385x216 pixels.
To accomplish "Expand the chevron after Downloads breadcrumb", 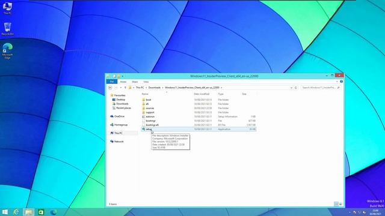I will click(162, 88).
